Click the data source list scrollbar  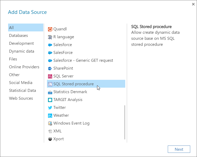pyautogui.click(x=125, y=122)
